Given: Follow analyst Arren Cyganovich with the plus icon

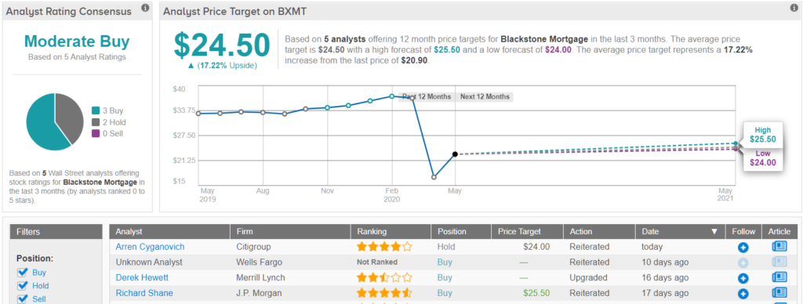Looking at the screenshot, I should tap(743, 248).
